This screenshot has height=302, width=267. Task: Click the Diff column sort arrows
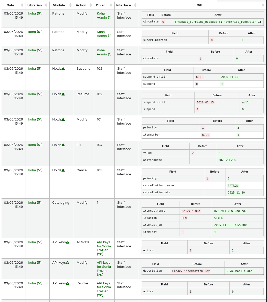[263, 5]
